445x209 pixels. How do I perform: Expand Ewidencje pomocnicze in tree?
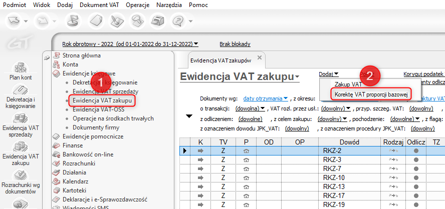93,136
